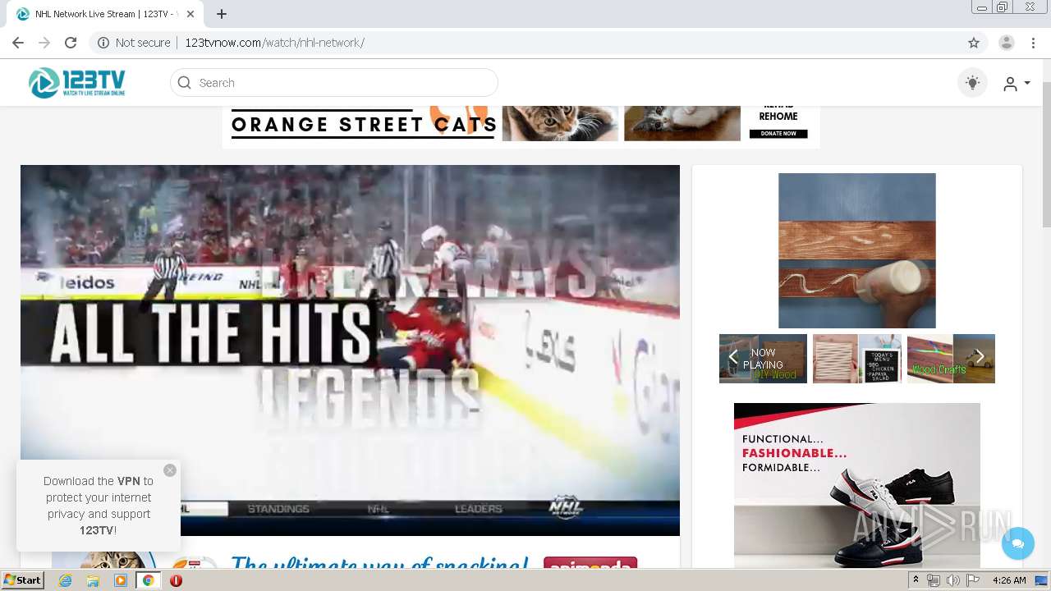
Task: Click the wood filler ad video
Action: 857,250
